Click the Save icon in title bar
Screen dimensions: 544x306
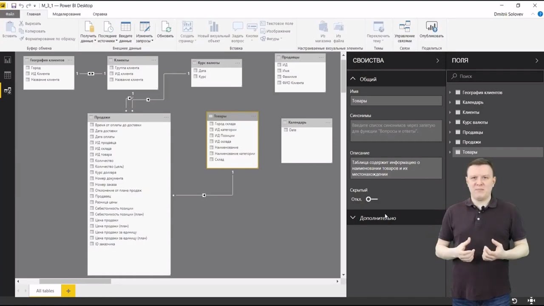click(x=14, y=6)
